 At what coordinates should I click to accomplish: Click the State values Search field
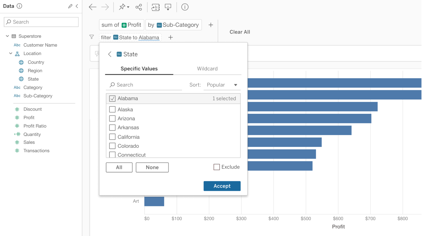(144, 85)
